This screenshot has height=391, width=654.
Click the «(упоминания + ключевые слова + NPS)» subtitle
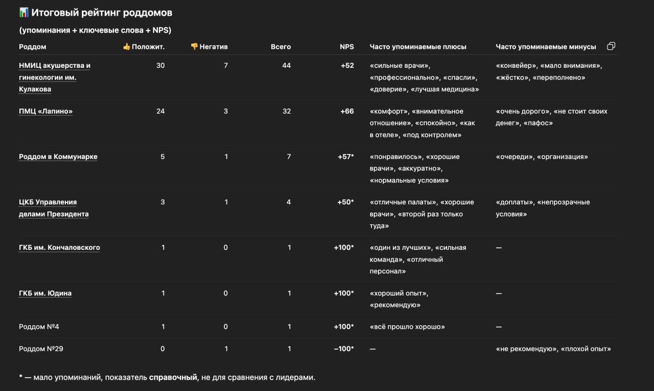point(95,30)
